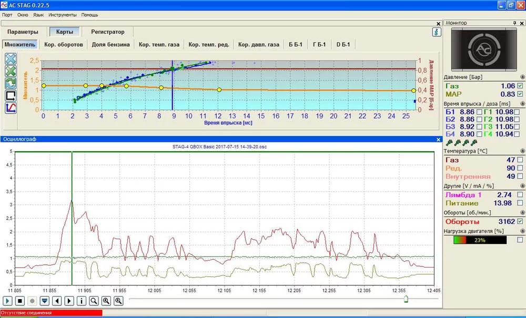526x318 pixels.
Task: Click the first green injector icon
Action: point(449,143)
